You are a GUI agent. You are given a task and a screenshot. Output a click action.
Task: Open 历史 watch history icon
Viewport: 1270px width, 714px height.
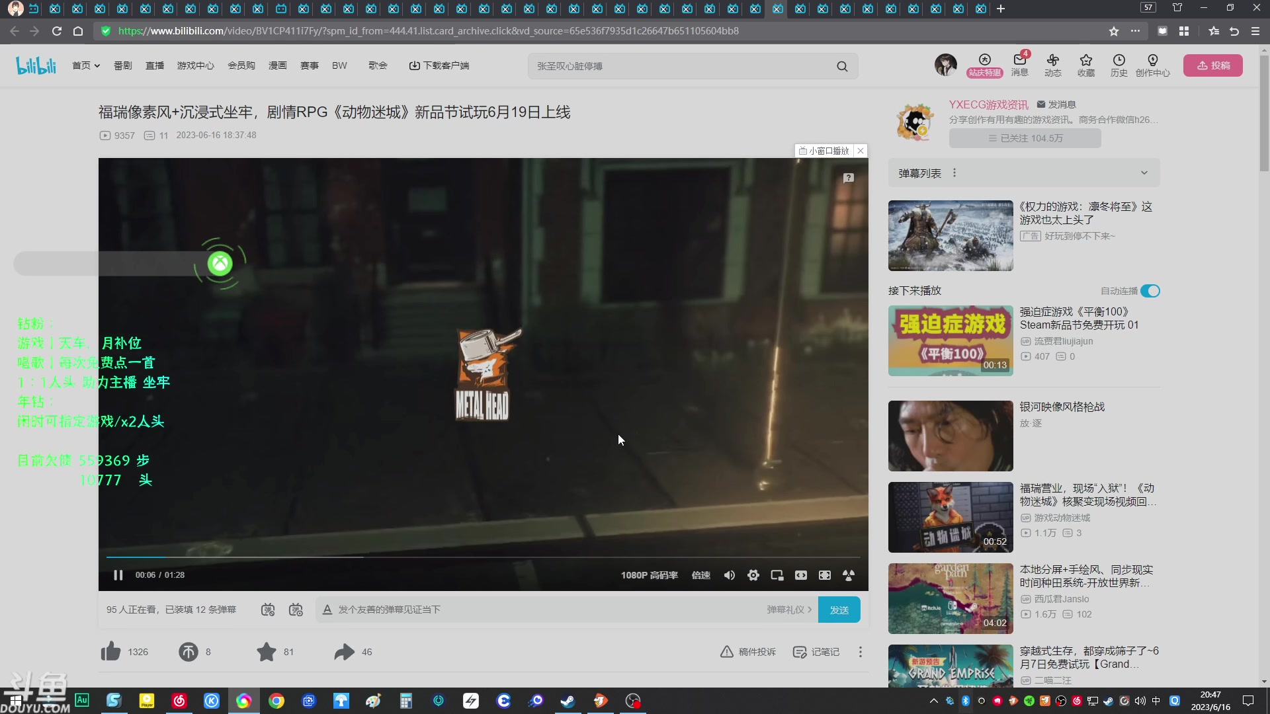coord(1119,65)
